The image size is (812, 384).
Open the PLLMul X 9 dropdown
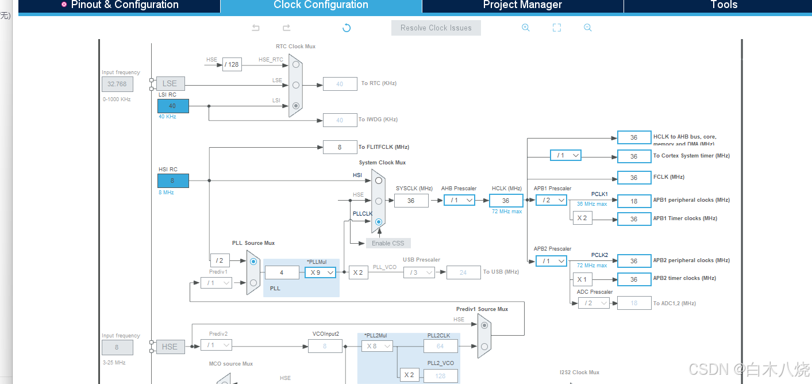[x=320, y=272]
